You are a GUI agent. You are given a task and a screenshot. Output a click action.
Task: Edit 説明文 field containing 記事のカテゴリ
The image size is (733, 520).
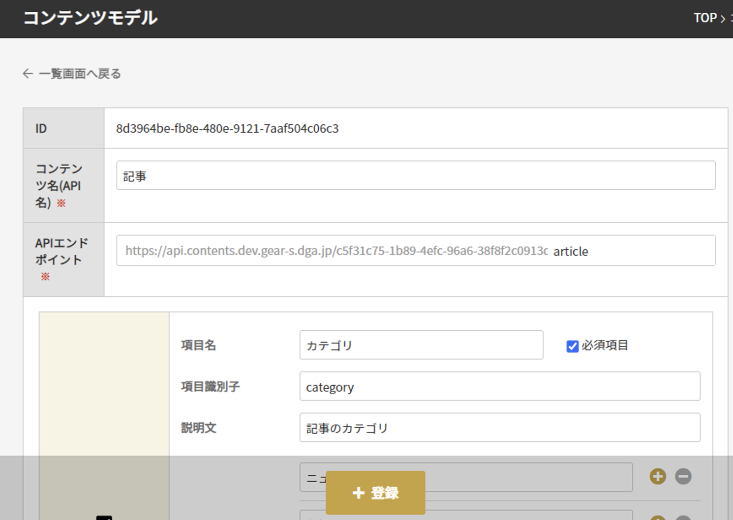[500, 428]
